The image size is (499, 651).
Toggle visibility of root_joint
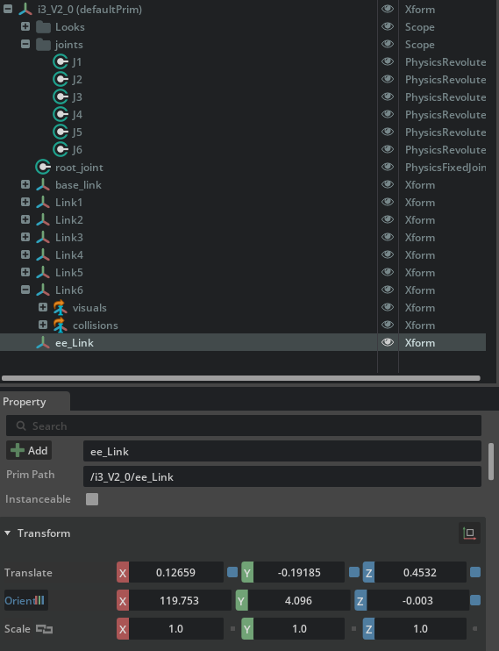pyautogui.click(x=388, y=167)
